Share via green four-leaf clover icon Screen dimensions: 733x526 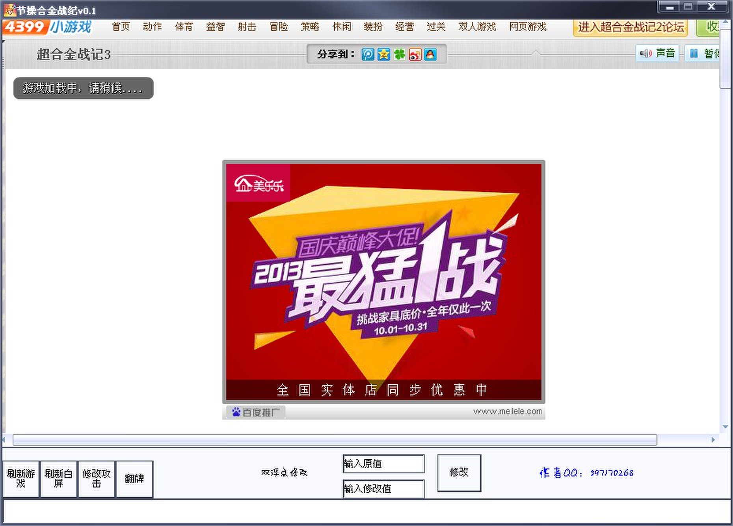[399, 54]
